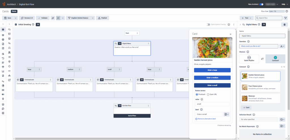Click the Question field info icon
This screenshot has height=140, width=290.
coord(248,42)
